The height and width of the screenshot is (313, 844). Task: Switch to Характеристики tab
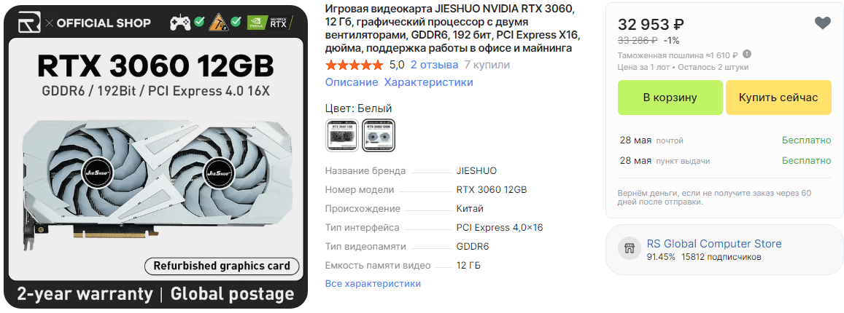coord(428,82)
